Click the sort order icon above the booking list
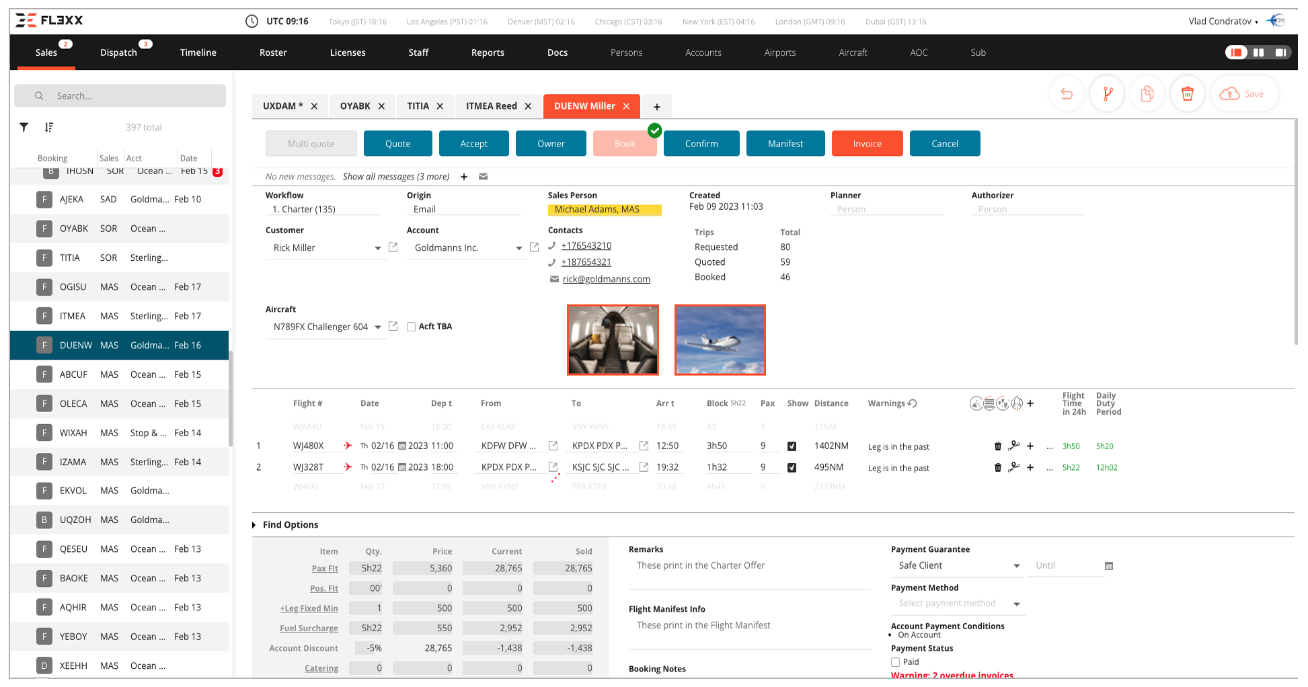1308x687 pixels. point(49,127)
